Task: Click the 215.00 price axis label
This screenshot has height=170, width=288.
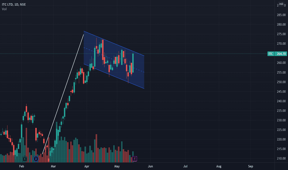Action: coord(281,149)
